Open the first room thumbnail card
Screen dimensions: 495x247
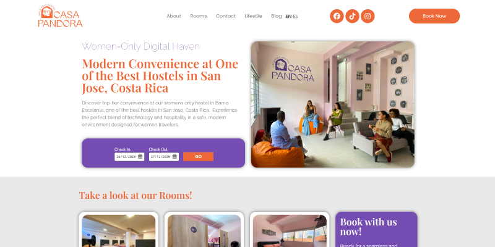coord(118,229)
